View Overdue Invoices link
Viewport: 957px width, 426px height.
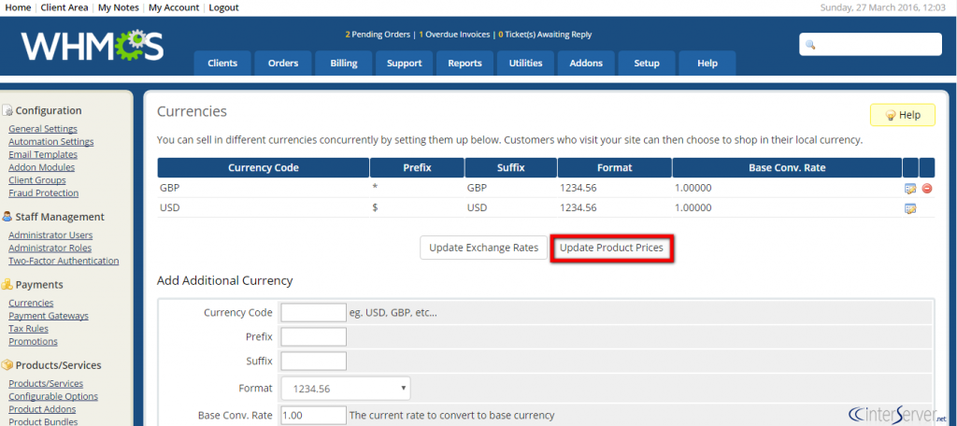(x=454, y=35)
